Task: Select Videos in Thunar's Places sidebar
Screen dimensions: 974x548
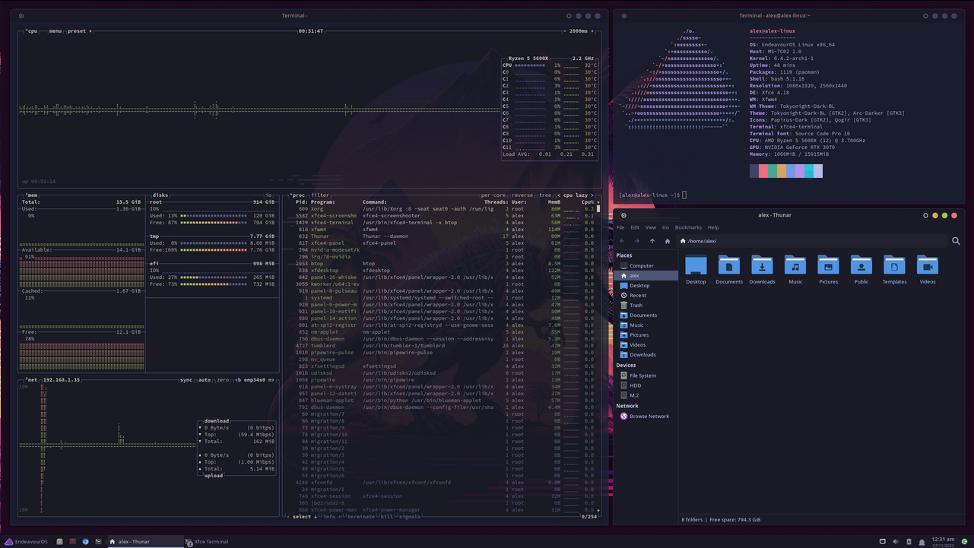Action: (x=646, y=345)
